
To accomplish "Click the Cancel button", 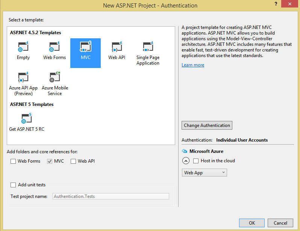I will (x=280, y=223).
